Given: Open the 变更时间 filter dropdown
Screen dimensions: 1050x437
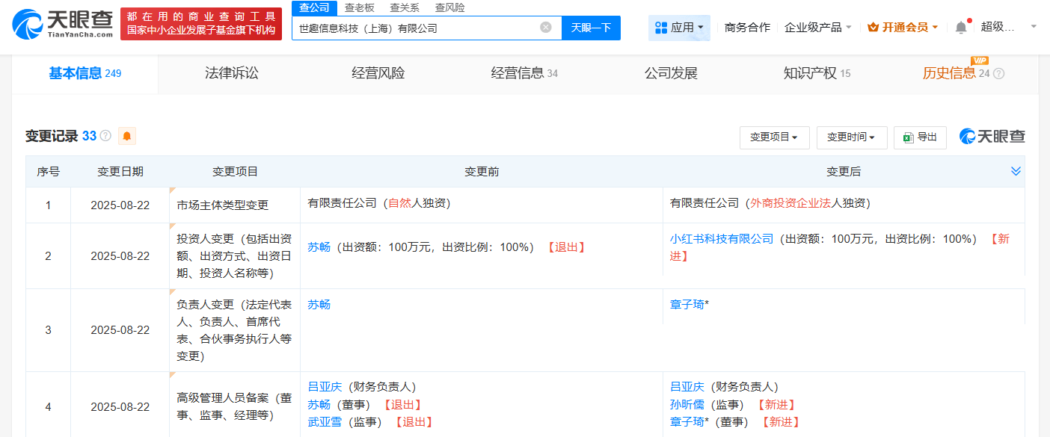Looking at the screenshot, I should coord(852,137).
